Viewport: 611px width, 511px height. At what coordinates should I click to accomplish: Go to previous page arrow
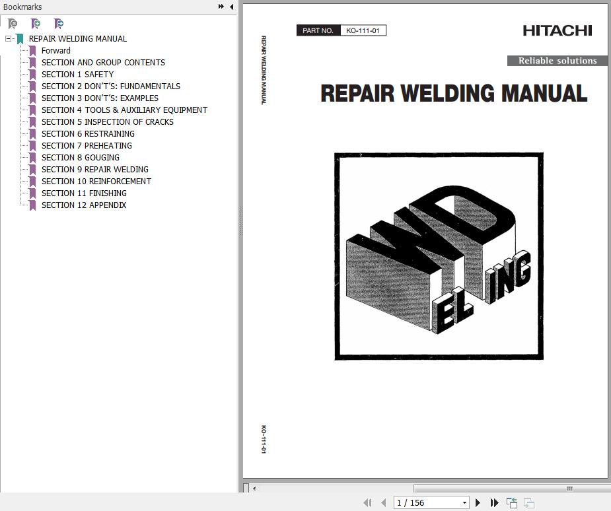[x=383, y=503]
